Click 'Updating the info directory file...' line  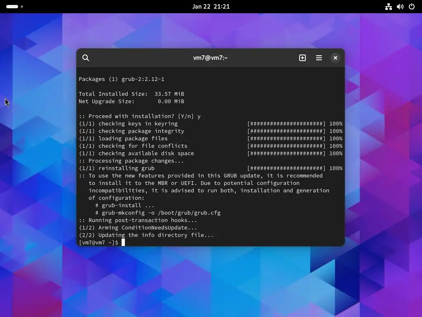[x=146, y=235]
